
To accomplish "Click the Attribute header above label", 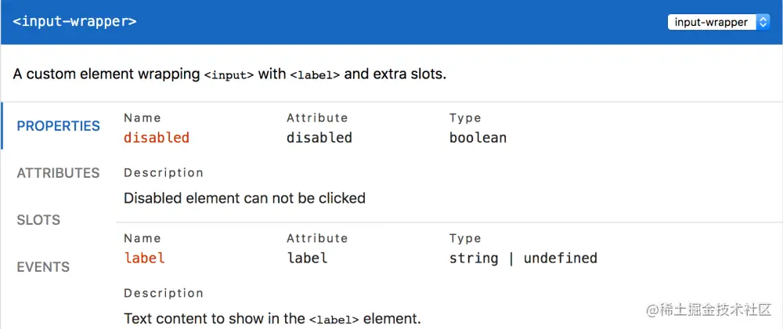I will [317, 238].
